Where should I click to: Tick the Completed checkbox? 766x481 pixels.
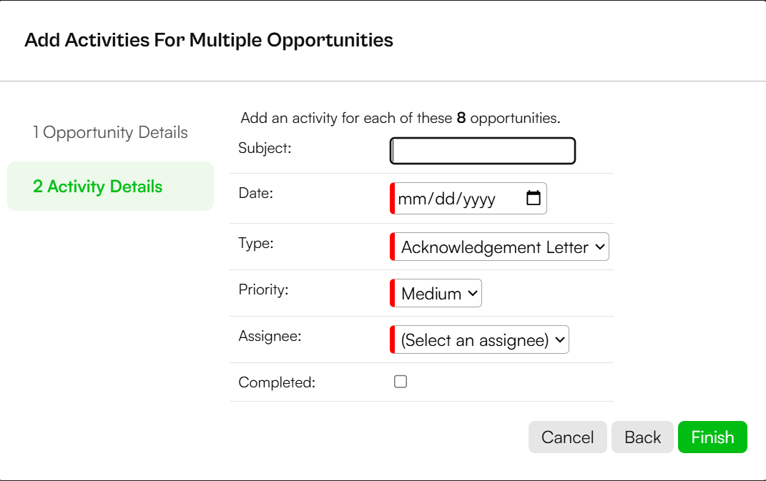401,382
